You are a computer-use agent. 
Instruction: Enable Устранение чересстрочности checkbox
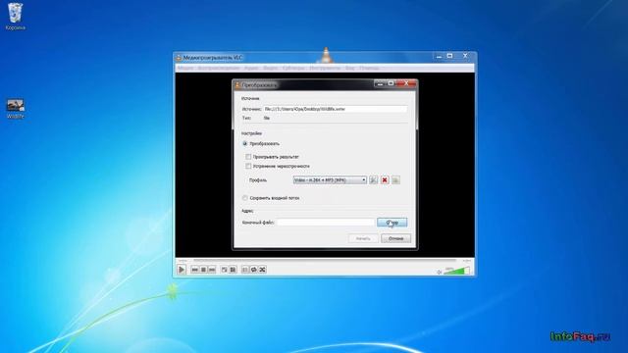[x=278, y=166]
